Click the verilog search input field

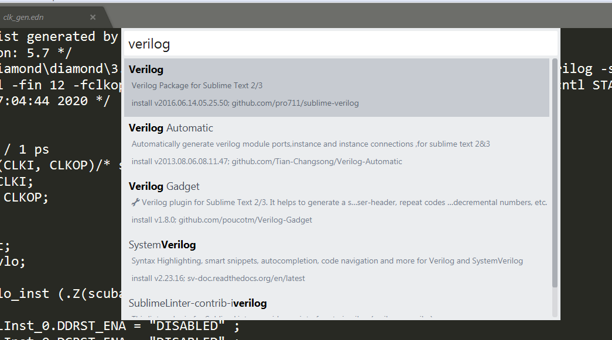340,44
